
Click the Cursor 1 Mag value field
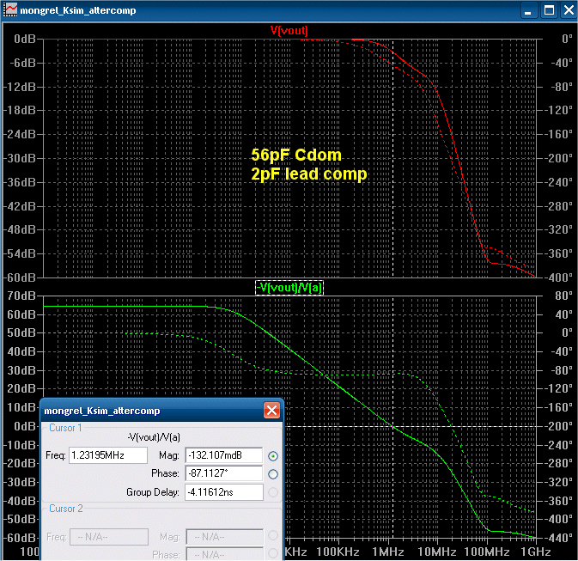tap(224, 455)
